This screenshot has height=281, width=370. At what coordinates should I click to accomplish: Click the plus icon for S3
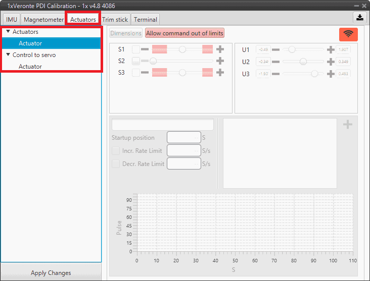(220, 72)
